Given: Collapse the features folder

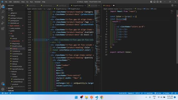Looking at the screenshot, I should click(x=14, y=72).
